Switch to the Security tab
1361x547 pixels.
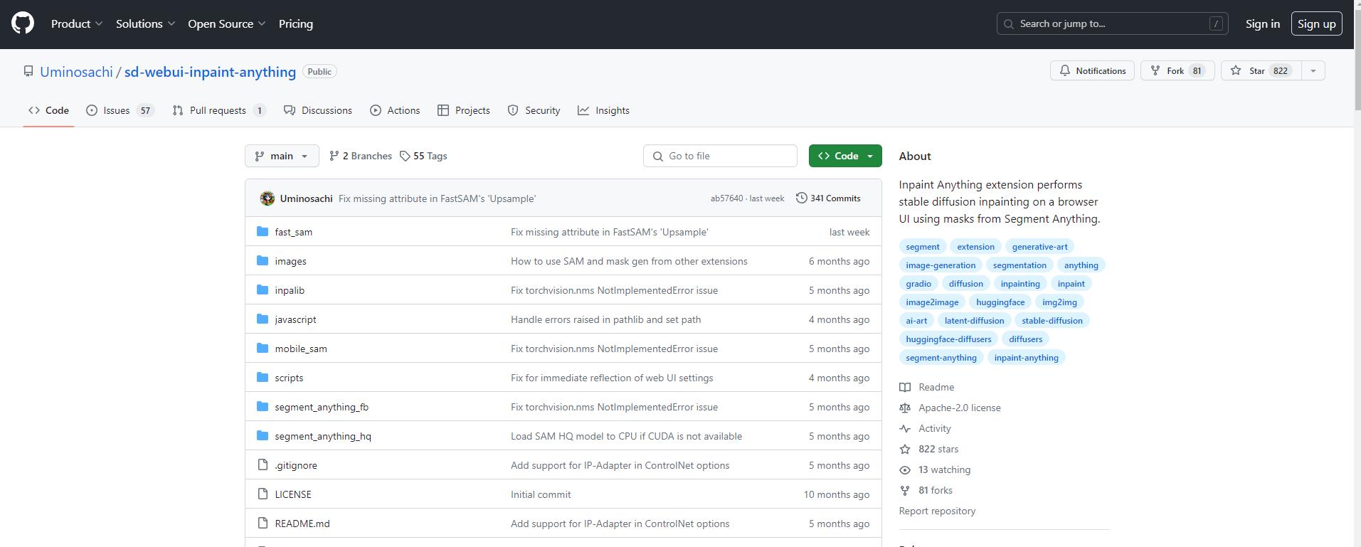pyautogui.click(x=534, y=110)
